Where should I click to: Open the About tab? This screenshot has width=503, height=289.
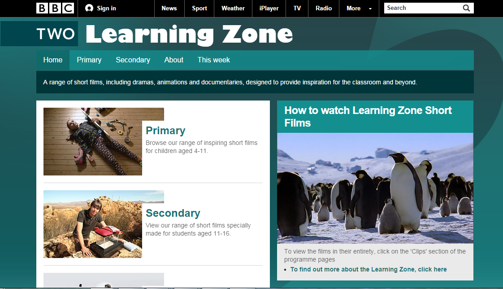click(x=174, y=60)
